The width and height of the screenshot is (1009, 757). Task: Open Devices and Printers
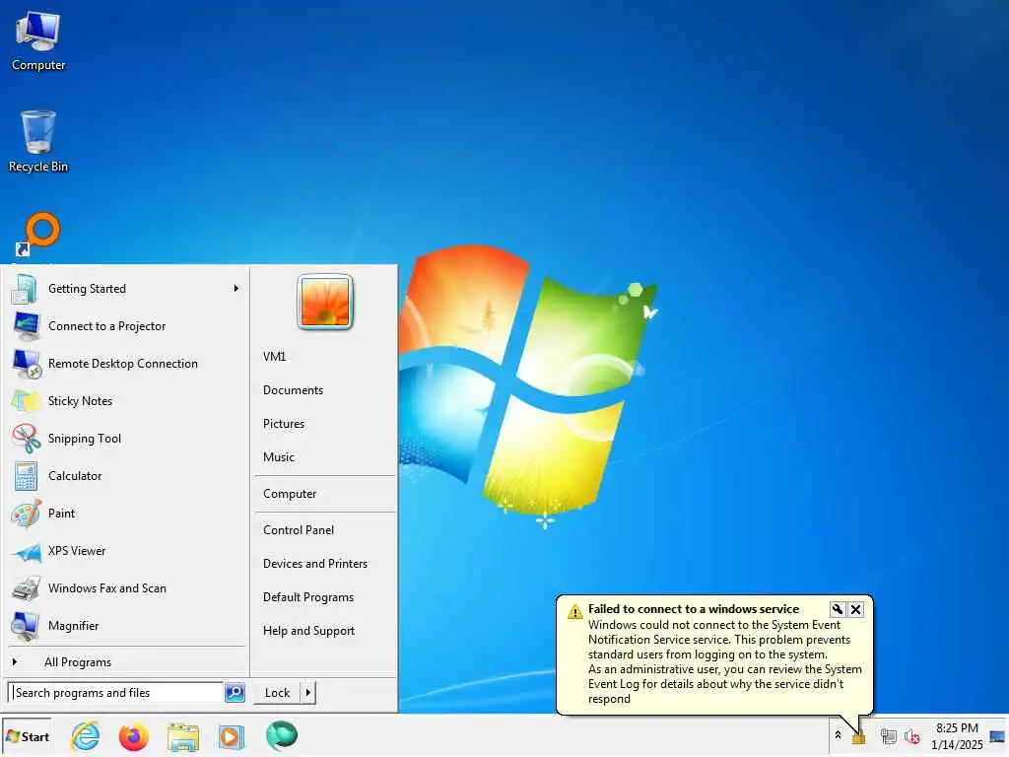coord(315,563)
